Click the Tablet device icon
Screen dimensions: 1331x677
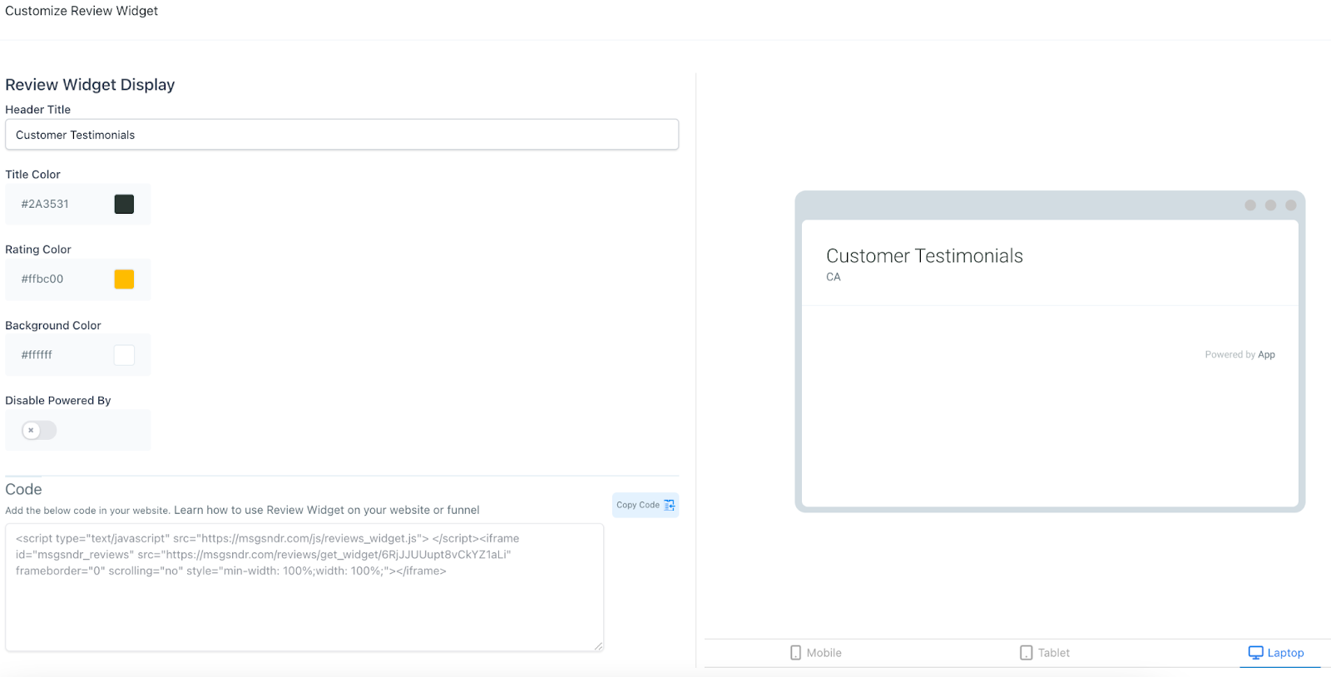coord(1026,653)
